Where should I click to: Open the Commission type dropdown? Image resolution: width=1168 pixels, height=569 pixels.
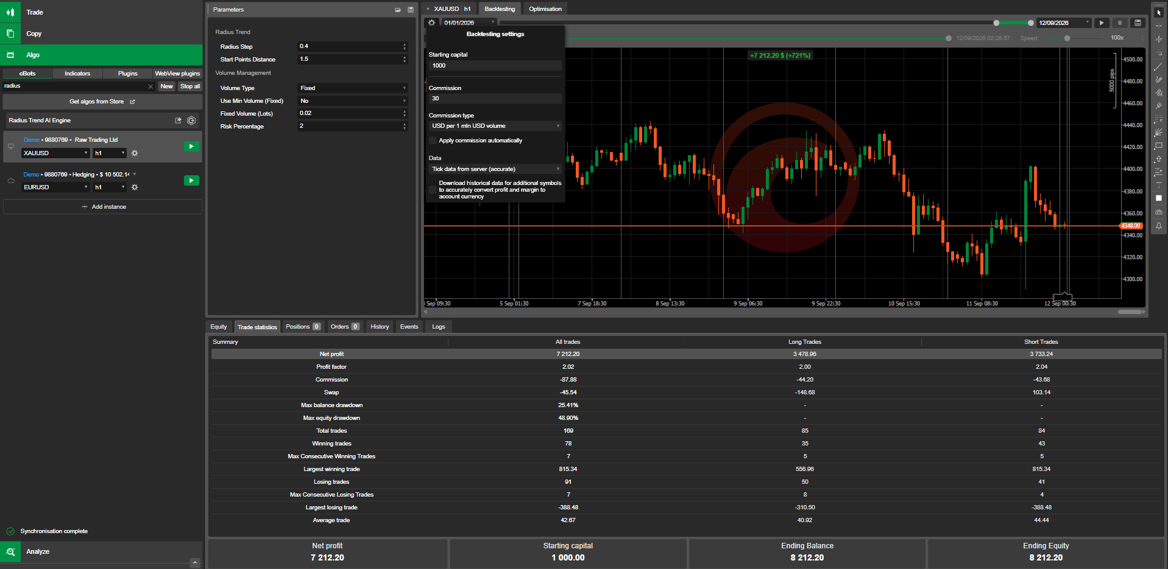[495, 126]
